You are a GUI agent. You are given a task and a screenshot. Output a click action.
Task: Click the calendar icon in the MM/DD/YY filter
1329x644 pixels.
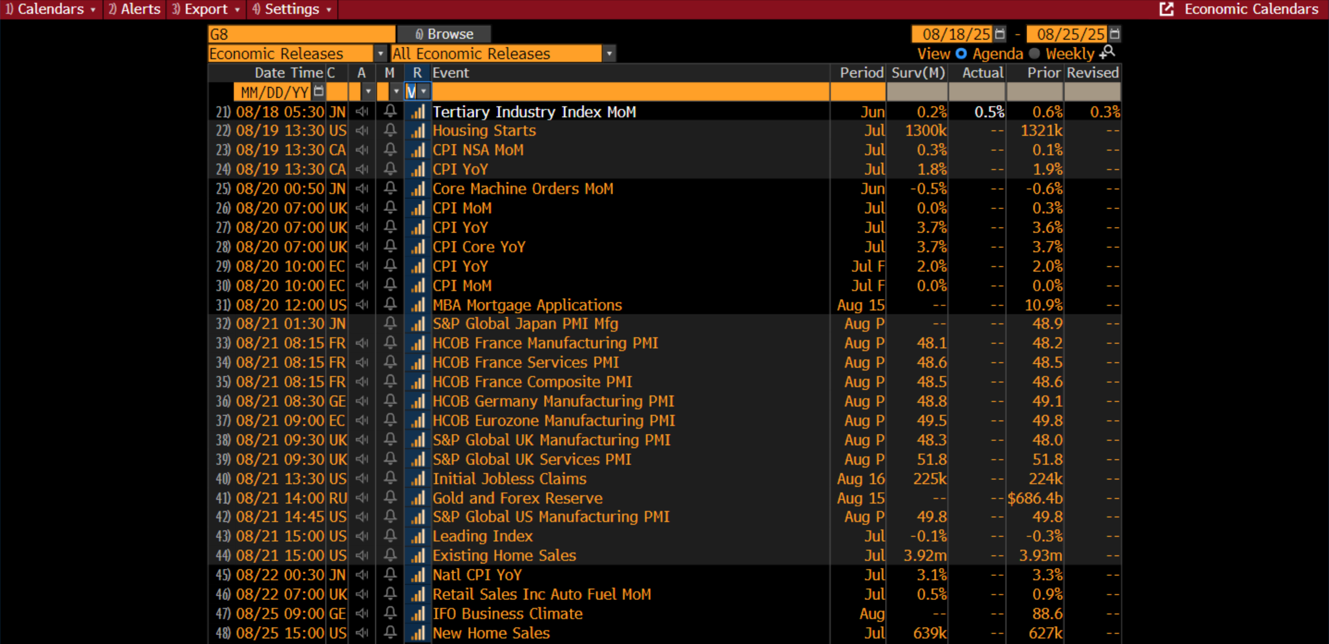point(318,91)
